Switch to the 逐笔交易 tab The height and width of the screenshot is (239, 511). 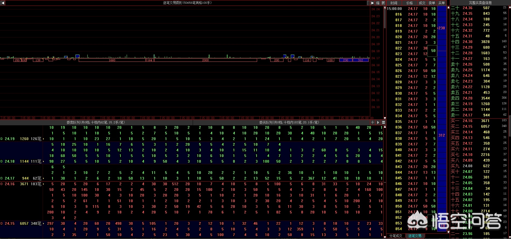click(415, 236)
